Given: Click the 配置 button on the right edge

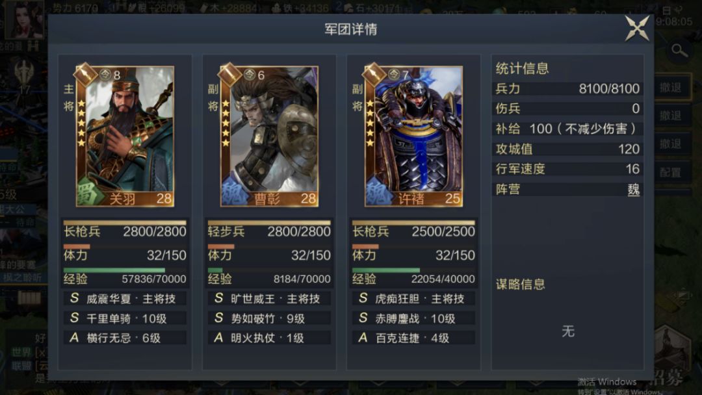Looking at the screenshot, I should [671, 173].
